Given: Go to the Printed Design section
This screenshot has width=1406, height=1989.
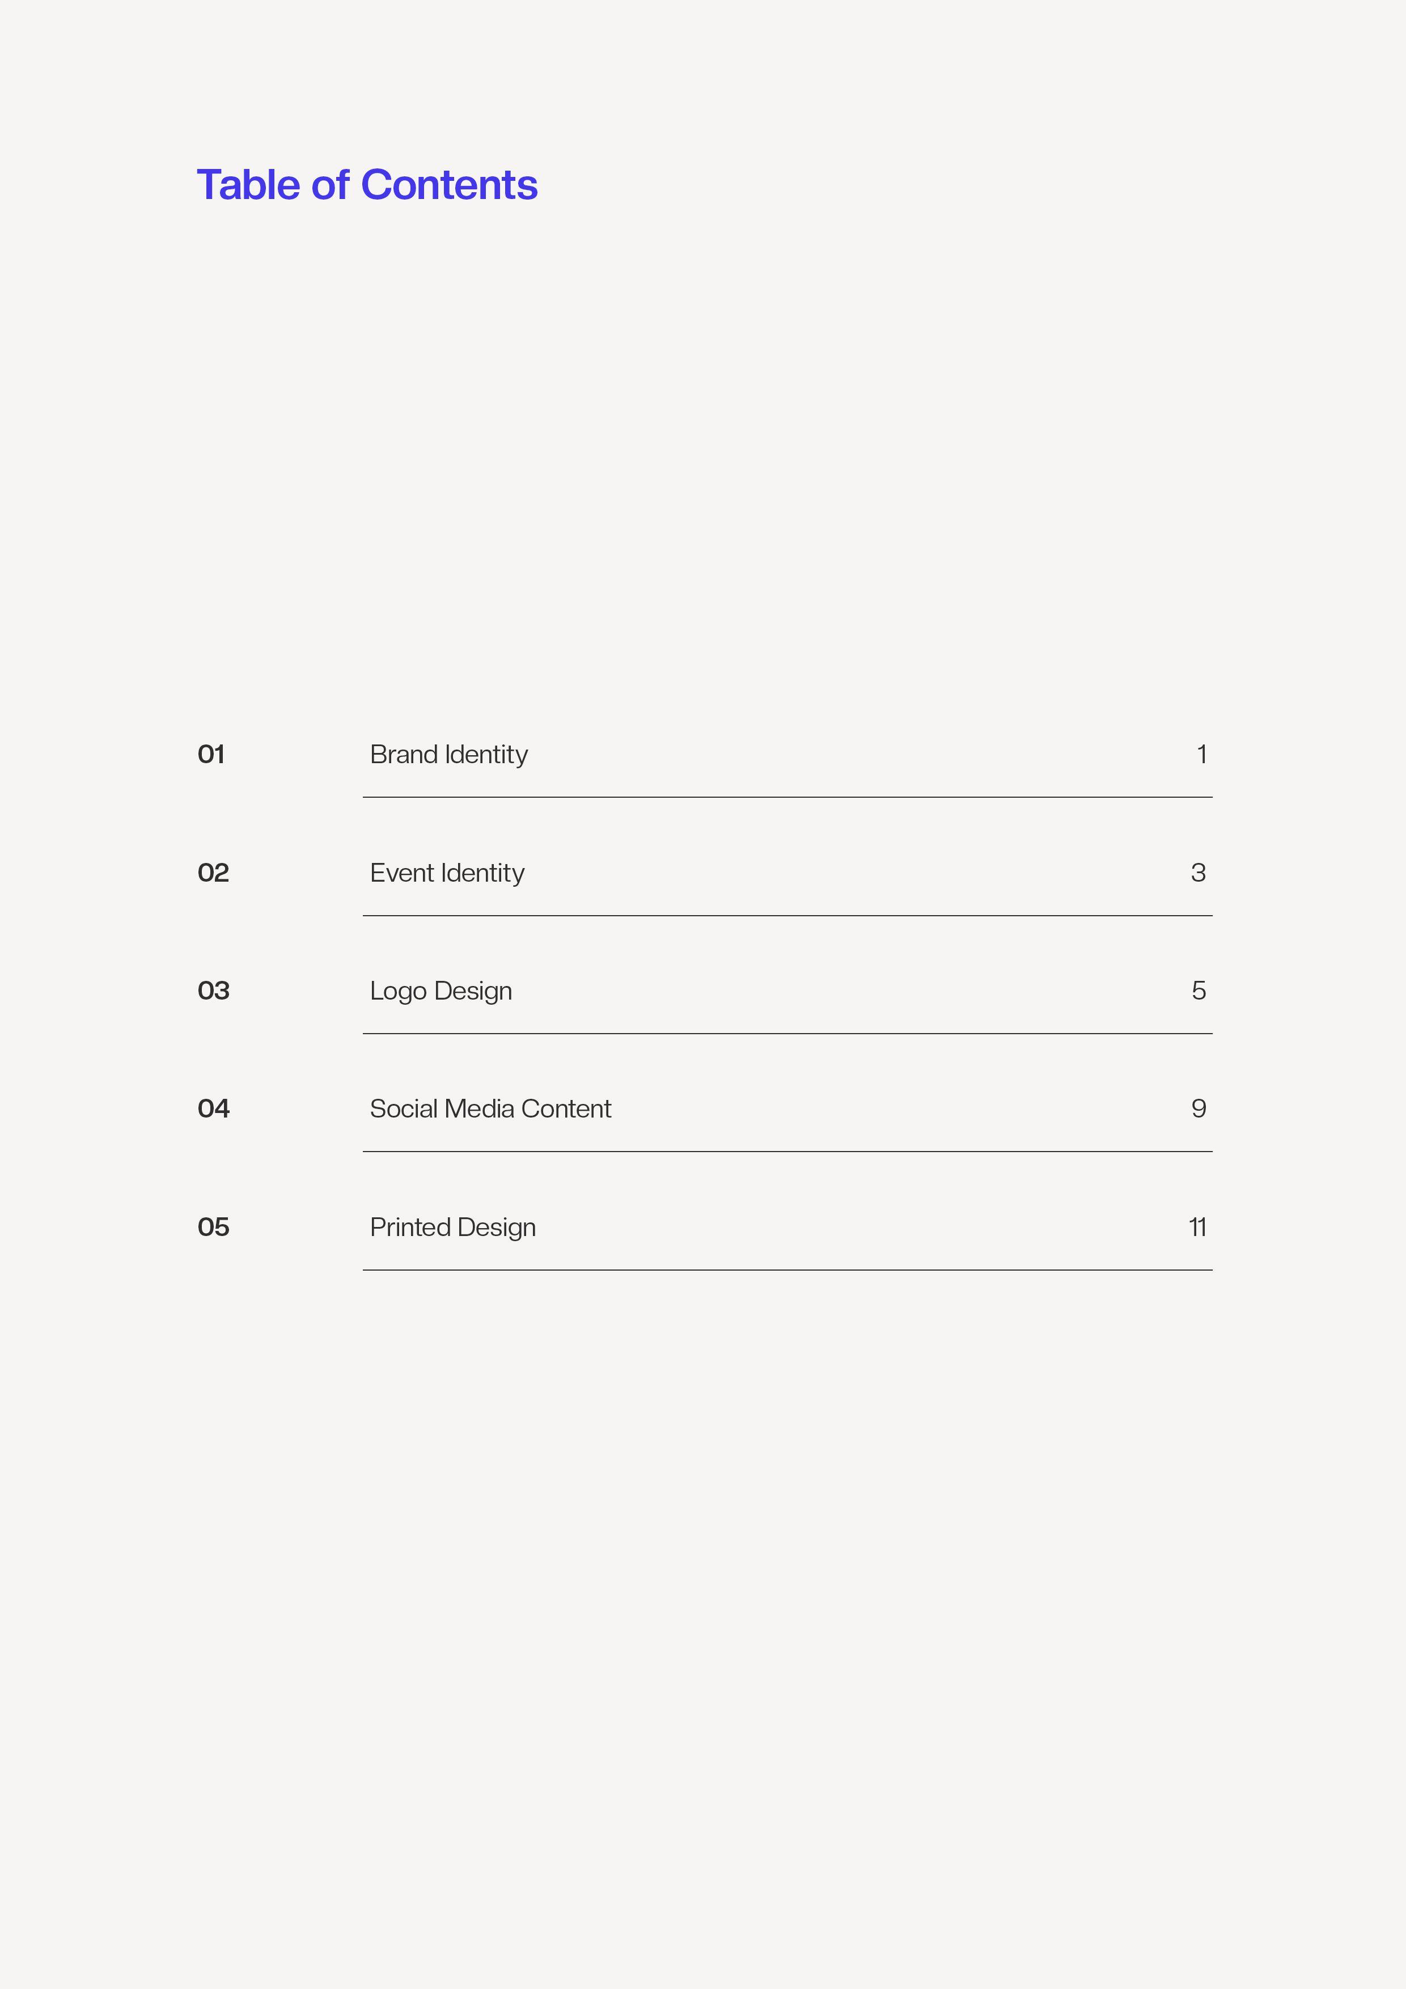Looking at the screenshot, I should (453, 1228).
